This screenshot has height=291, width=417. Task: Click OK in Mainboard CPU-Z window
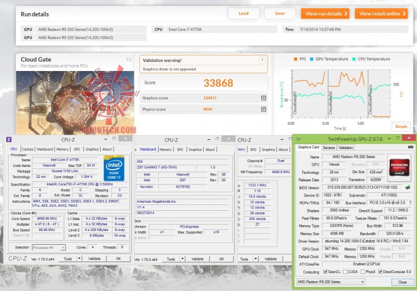coord(221,259)
